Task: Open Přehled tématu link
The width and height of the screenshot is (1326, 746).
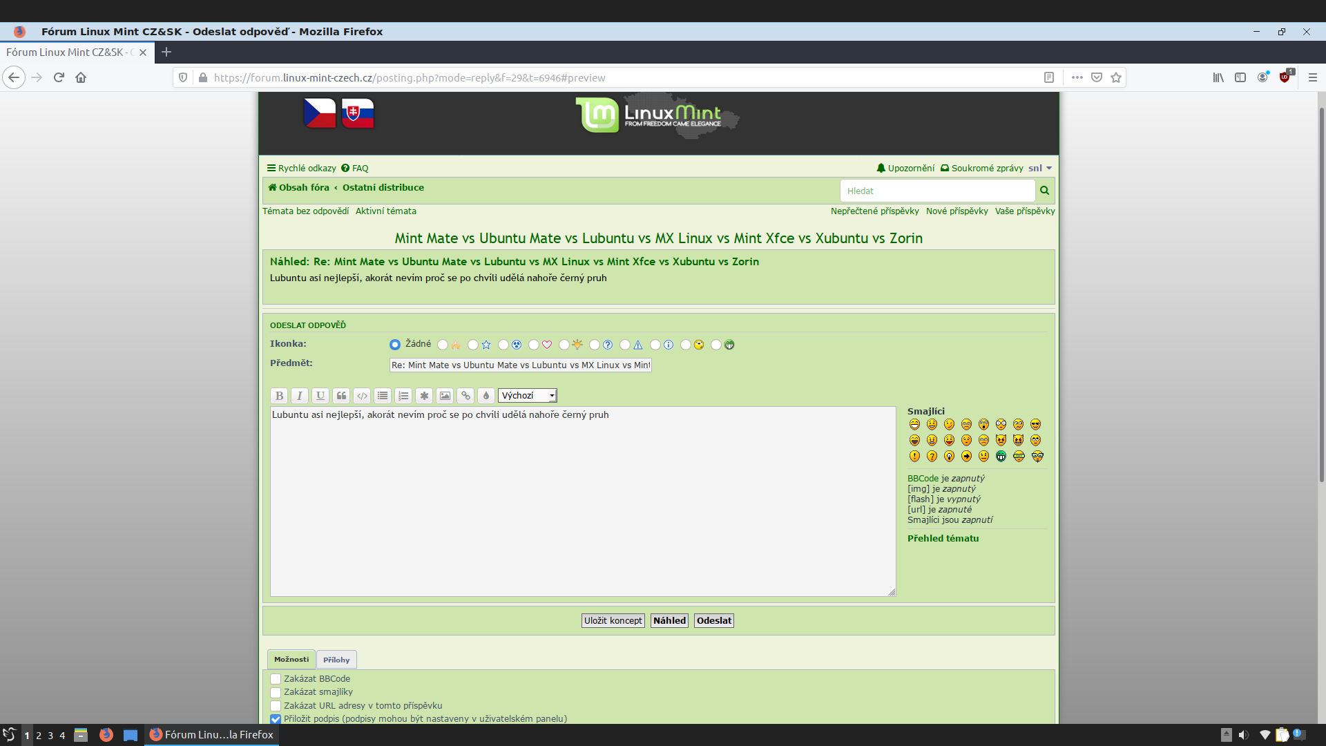Action: point(943,538)
